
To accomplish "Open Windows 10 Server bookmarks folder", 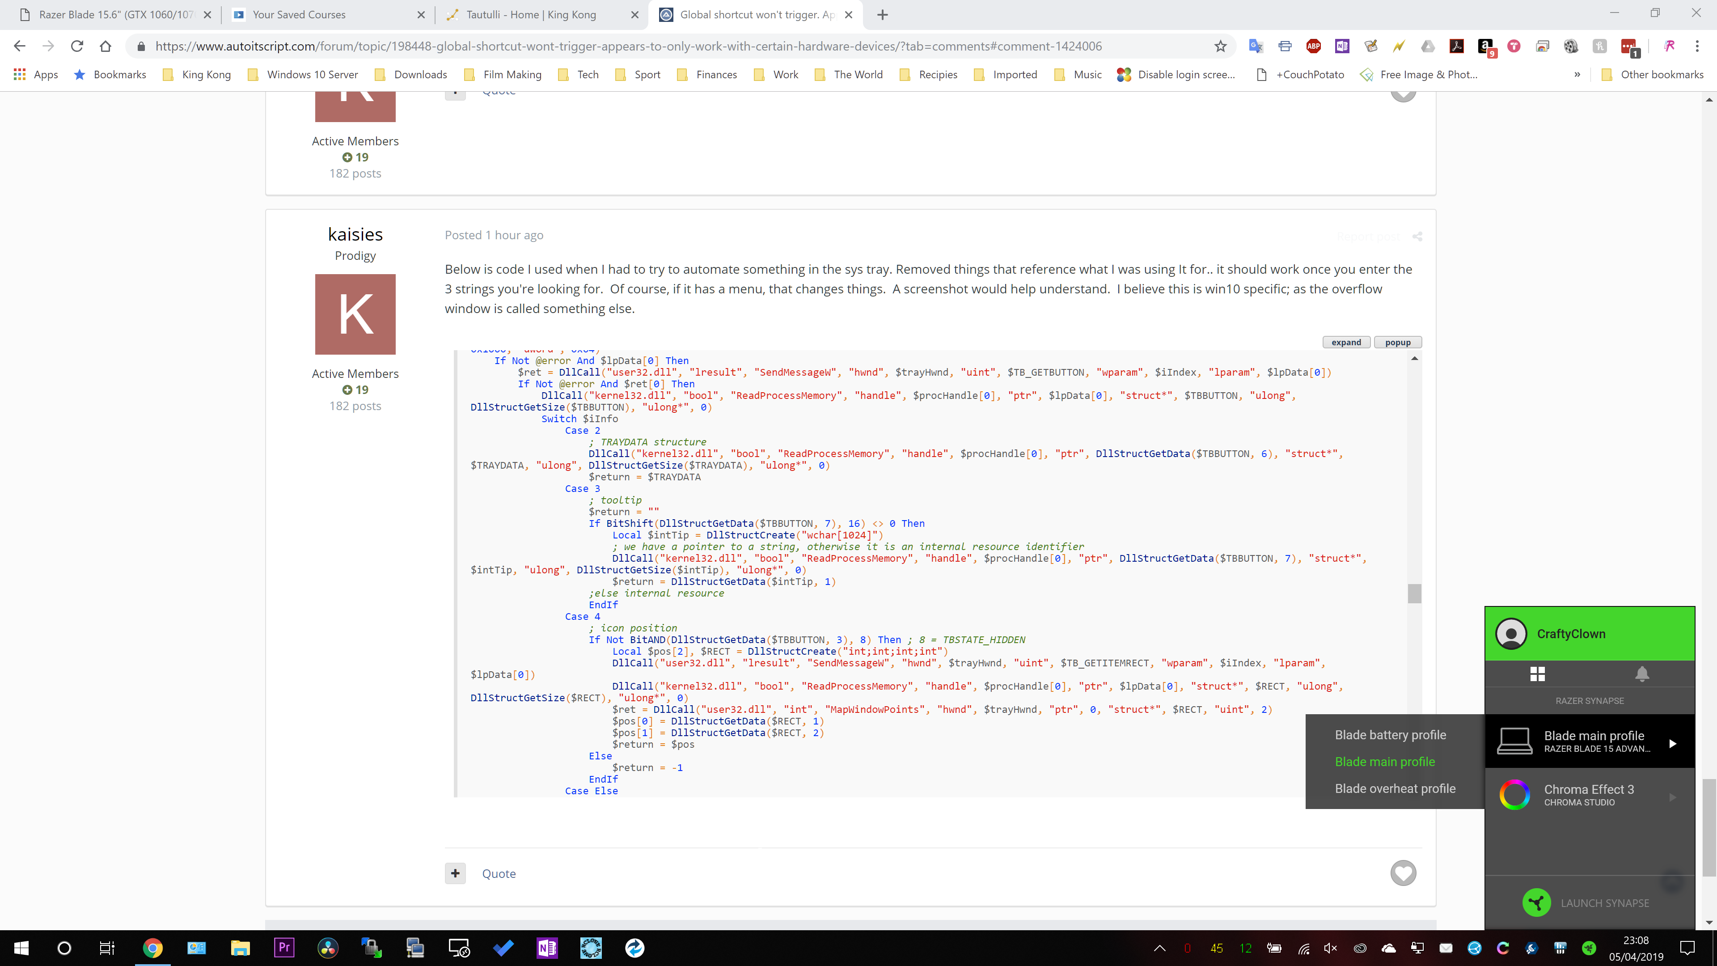I will click(x=303, y=75).
